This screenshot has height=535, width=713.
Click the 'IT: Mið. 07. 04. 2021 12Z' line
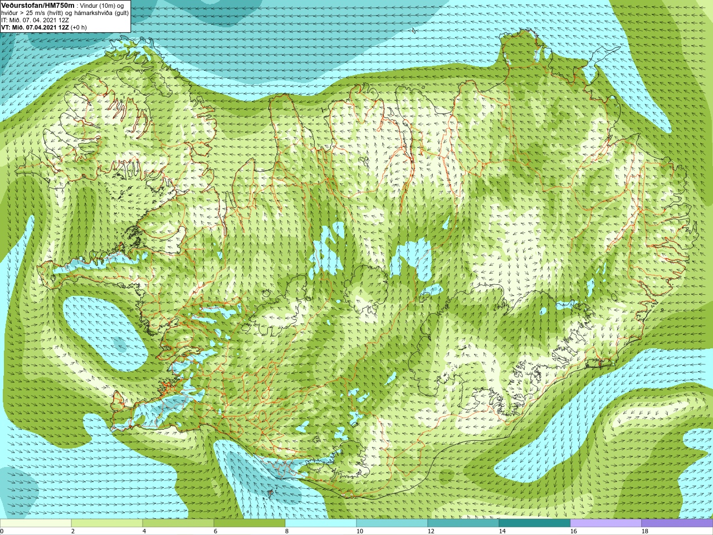36,20
